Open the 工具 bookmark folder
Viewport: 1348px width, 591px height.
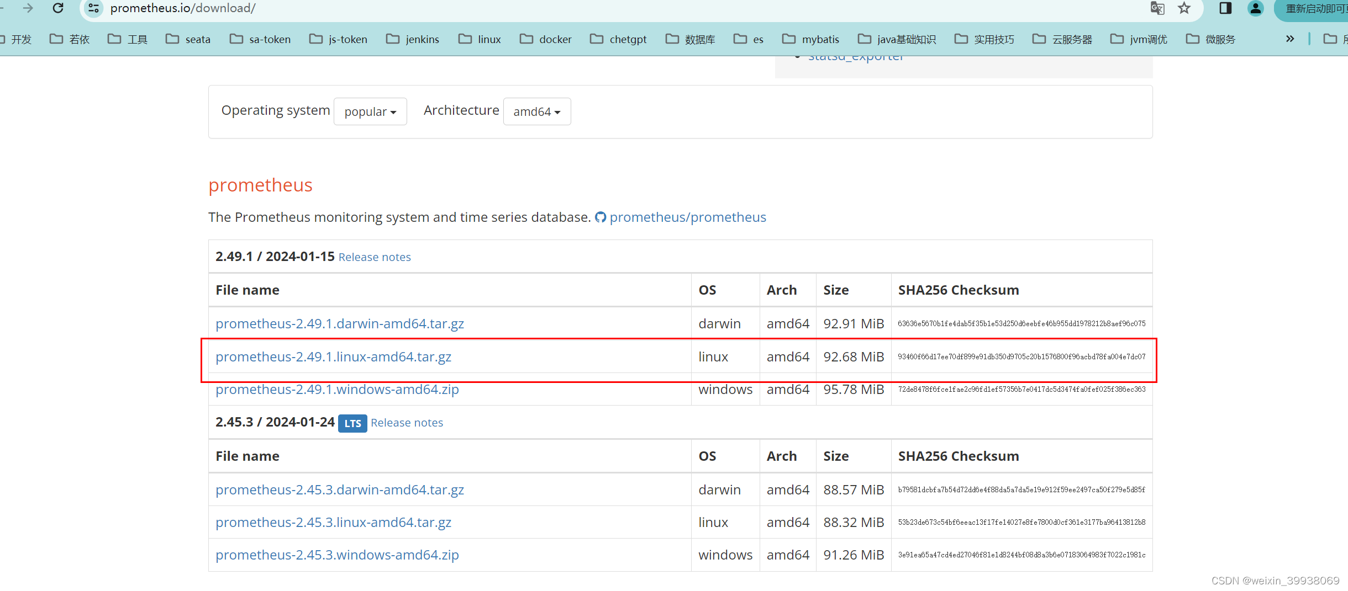[128, 39]
